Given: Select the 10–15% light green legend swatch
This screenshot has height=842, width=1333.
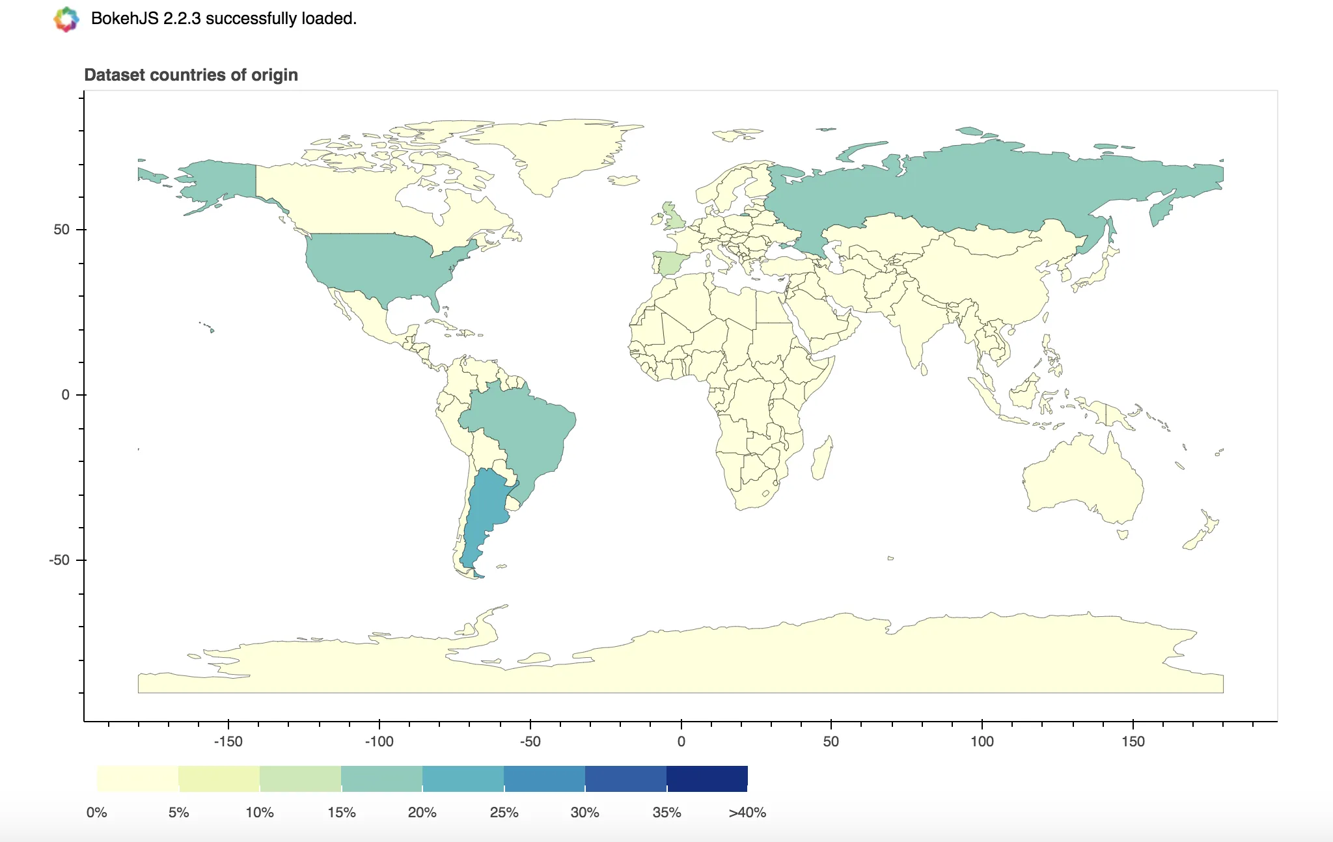Looking at the screenshot, I should (x=300, y=779).
